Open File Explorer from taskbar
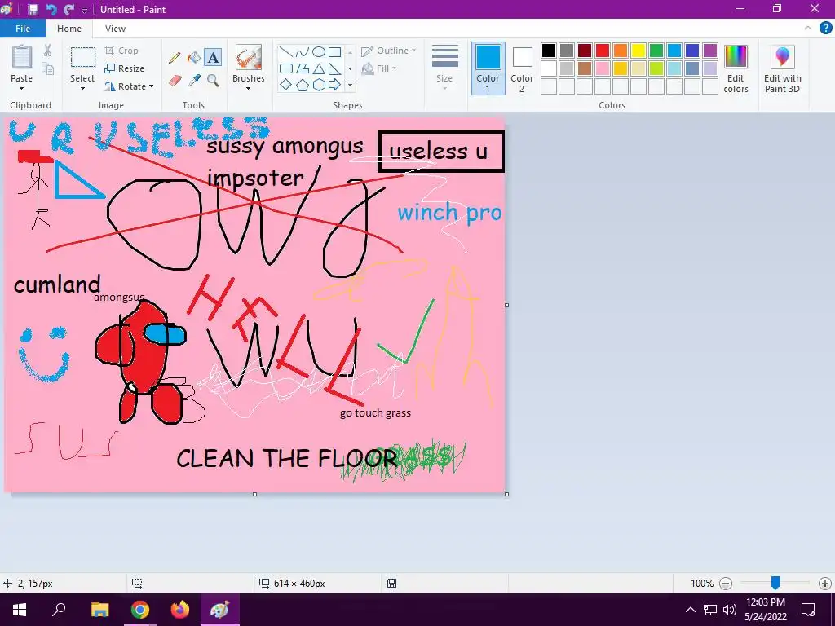Screen dimensions: 835x626 99,610
